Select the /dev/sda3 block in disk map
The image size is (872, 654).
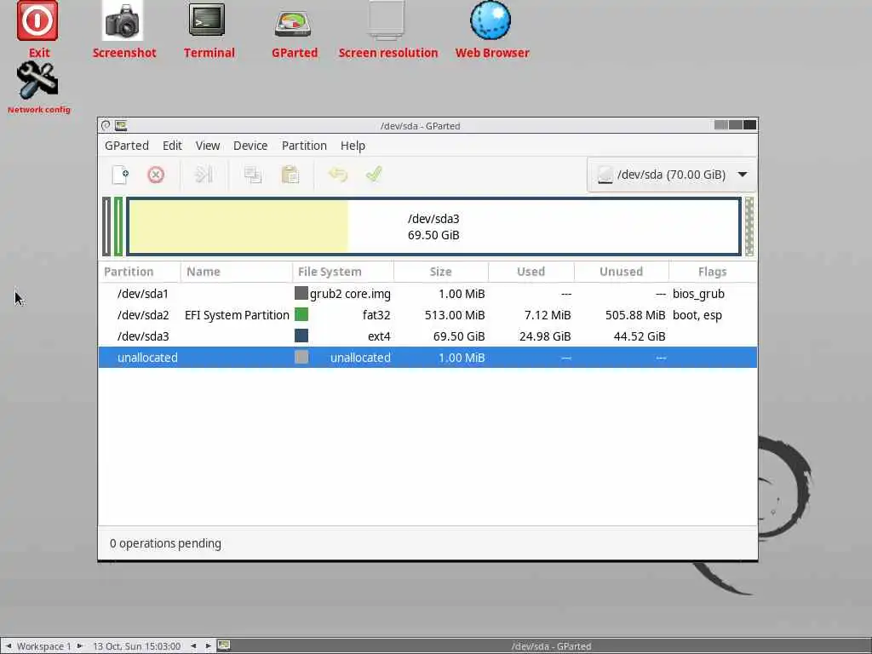(x=433, y=227)
